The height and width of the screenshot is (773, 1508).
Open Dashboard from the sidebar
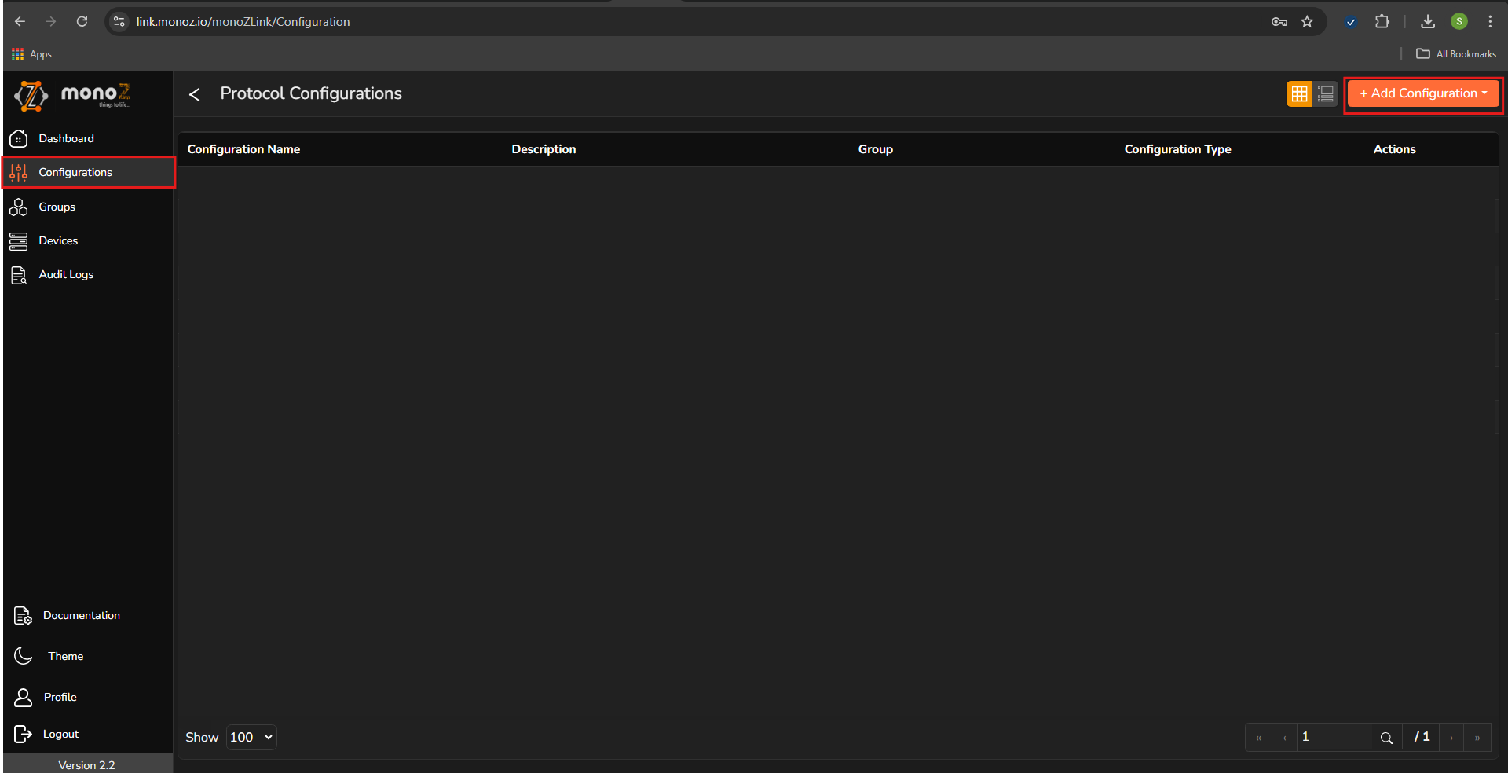tap(66, 138)
